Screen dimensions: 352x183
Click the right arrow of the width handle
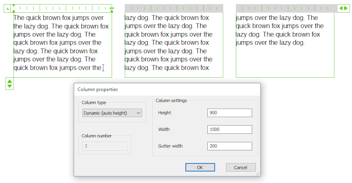coord(346,8)
